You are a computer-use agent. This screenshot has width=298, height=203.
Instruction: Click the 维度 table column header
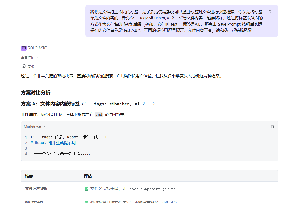point(29,176)
